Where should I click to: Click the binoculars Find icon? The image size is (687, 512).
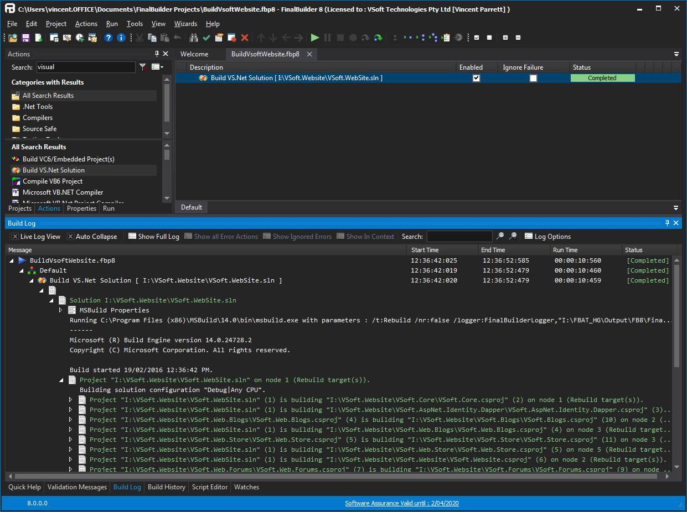(x=194, y=38)
